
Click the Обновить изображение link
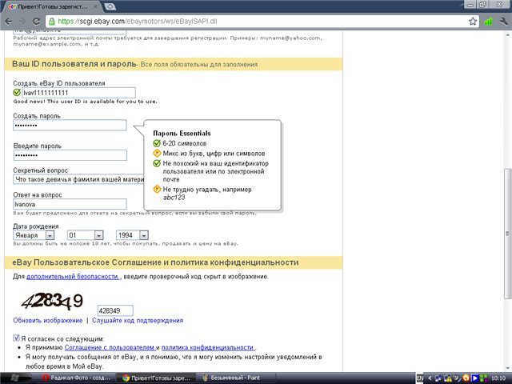click(x=48, y=320)
